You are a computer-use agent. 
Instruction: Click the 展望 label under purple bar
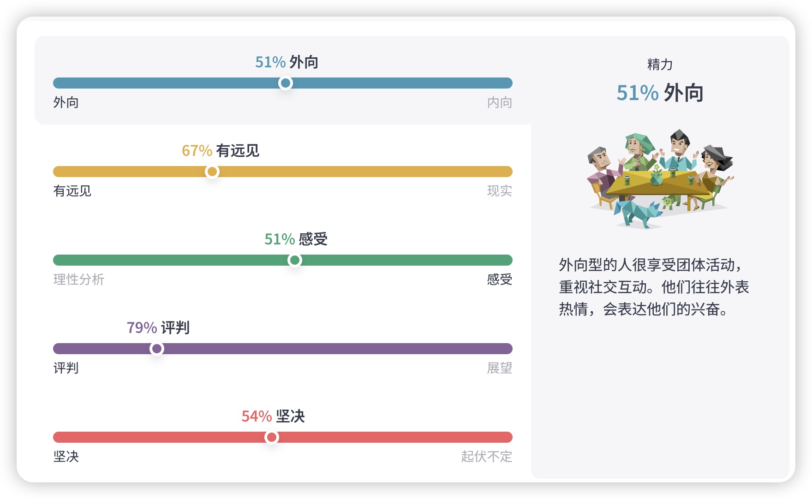500,368
